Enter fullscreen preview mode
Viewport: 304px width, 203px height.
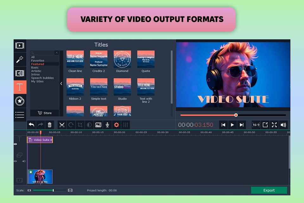[274, 125]
